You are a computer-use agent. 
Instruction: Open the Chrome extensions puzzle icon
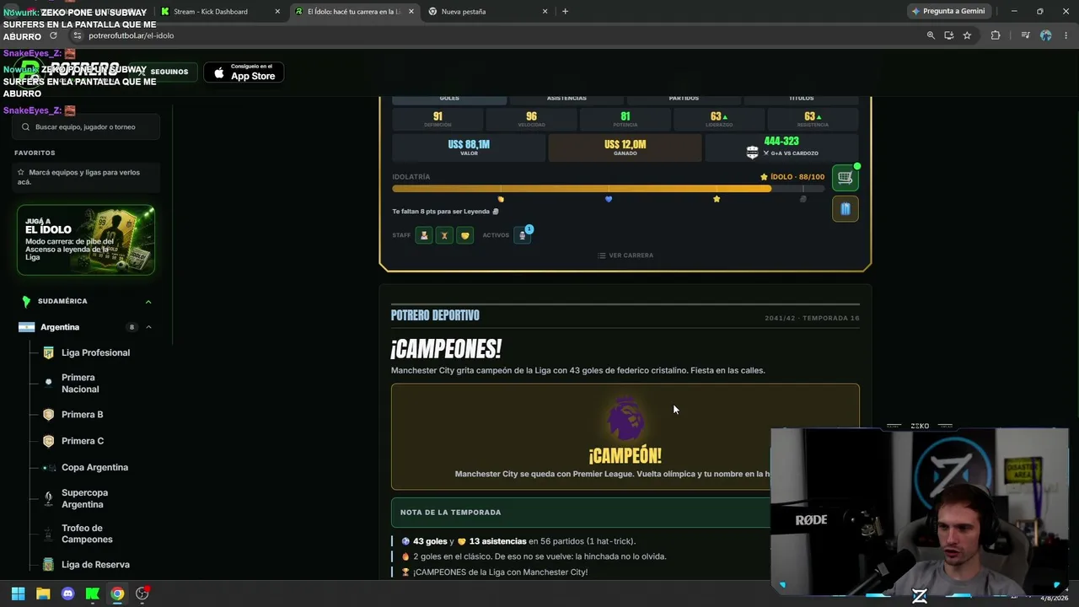point(996,35)
